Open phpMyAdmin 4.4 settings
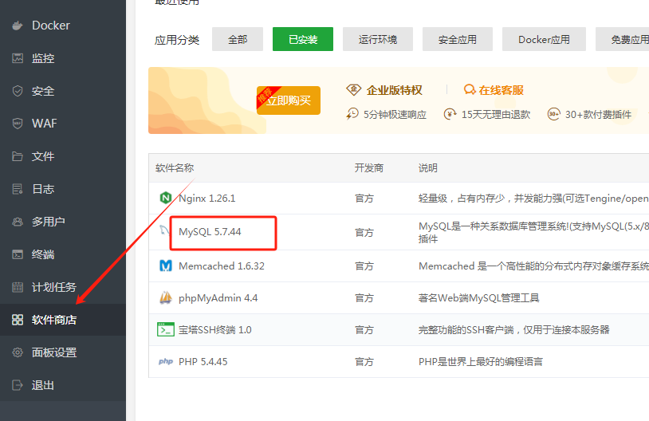Screen dimensions: 649x421 coord(218,298)
